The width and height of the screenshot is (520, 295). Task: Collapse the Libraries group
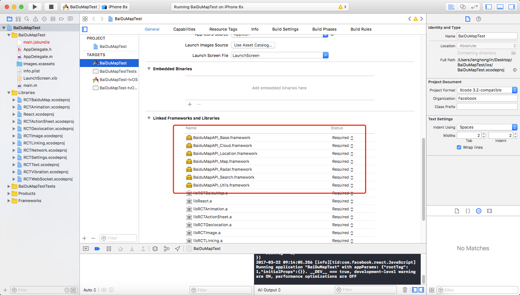pyautogui.click(x=9, y=93)
